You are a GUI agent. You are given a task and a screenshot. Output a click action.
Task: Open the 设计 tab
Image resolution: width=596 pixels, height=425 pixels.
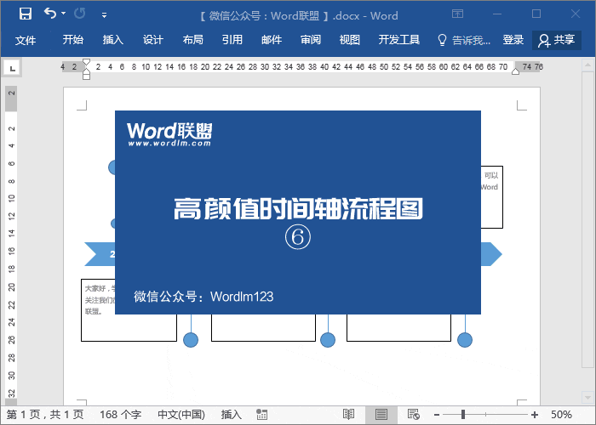tap(152, 39)
